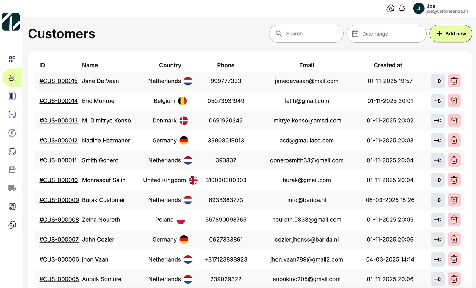The height and width of the screenshot is (288, 476).
Task: Open details arrow for Burak Customer
Action: pos(438,200)
